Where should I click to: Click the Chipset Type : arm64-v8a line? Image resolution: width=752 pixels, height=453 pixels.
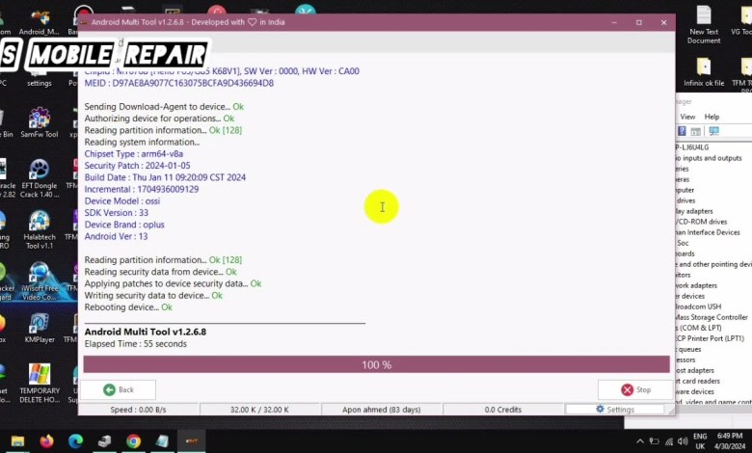click(134, 154)
